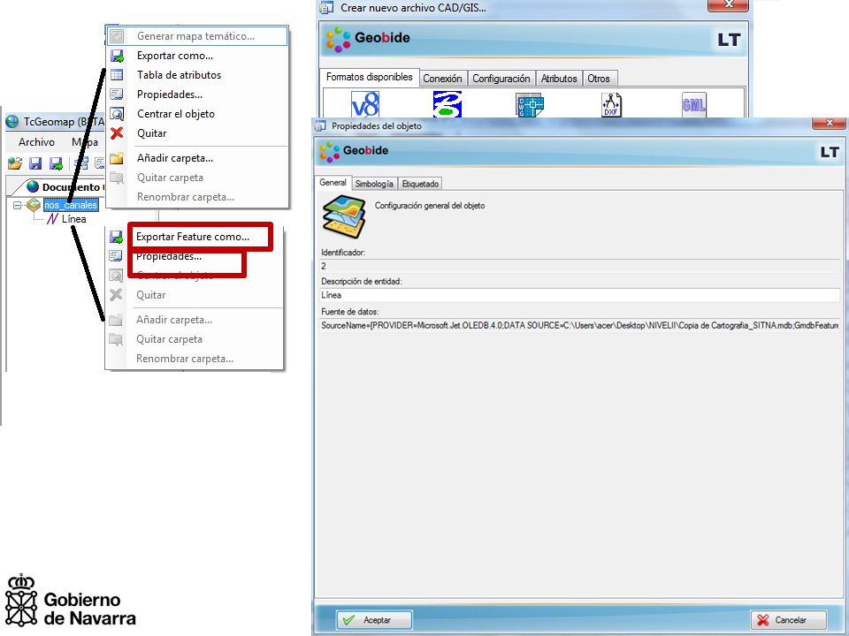Select Añadir carpeta... in upper context menu

pyautogui.click(x=175, y=158)
